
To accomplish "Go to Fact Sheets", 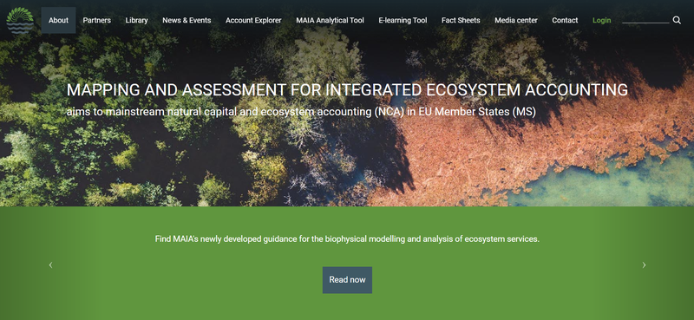I will (x=461, y=20).
